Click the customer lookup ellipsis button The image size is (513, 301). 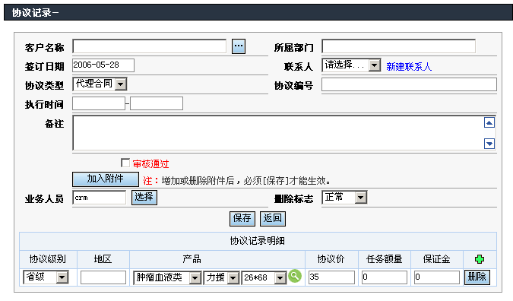239,46
